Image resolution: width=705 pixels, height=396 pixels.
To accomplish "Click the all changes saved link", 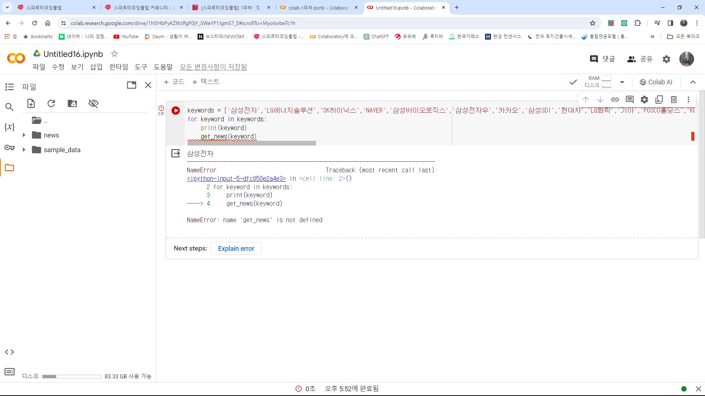I will [213, 67].
